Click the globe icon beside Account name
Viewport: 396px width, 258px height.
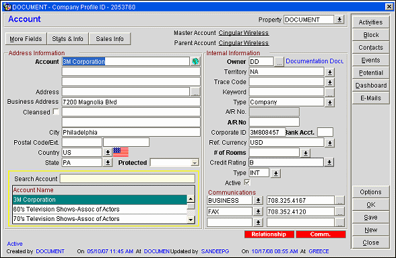[x=195, y=61]
